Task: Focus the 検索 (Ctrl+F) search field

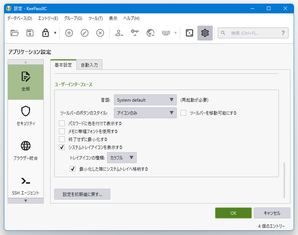Action: [253, 33]
